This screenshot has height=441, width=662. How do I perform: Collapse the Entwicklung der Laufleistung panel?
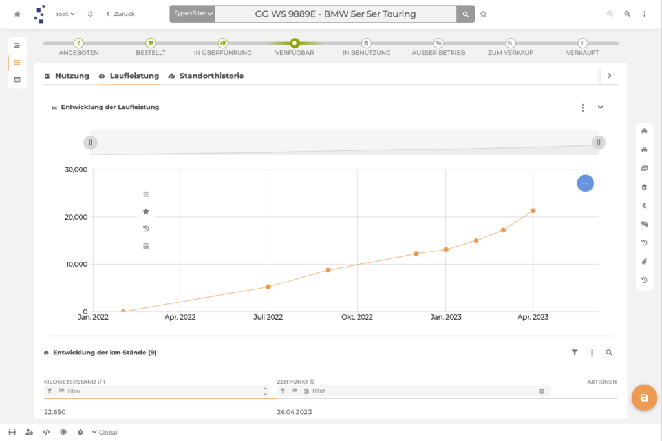(x=601, y=107)
